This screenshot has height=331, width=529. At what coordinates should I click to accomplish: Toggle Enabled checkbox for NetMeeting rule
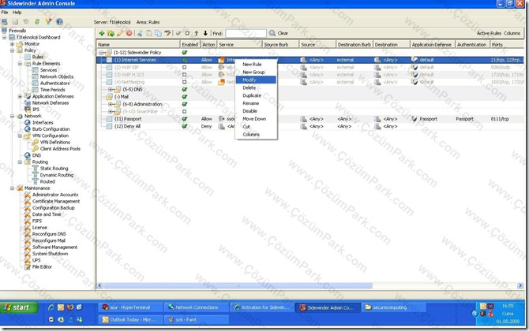(x=184, y=82)
